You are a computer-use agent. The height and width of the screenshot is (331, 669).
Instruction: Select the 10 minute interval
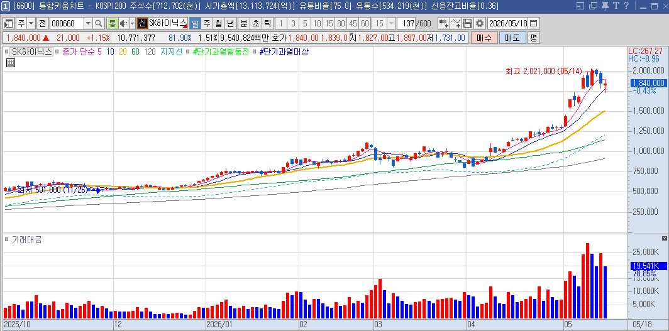tap(317, 23)
